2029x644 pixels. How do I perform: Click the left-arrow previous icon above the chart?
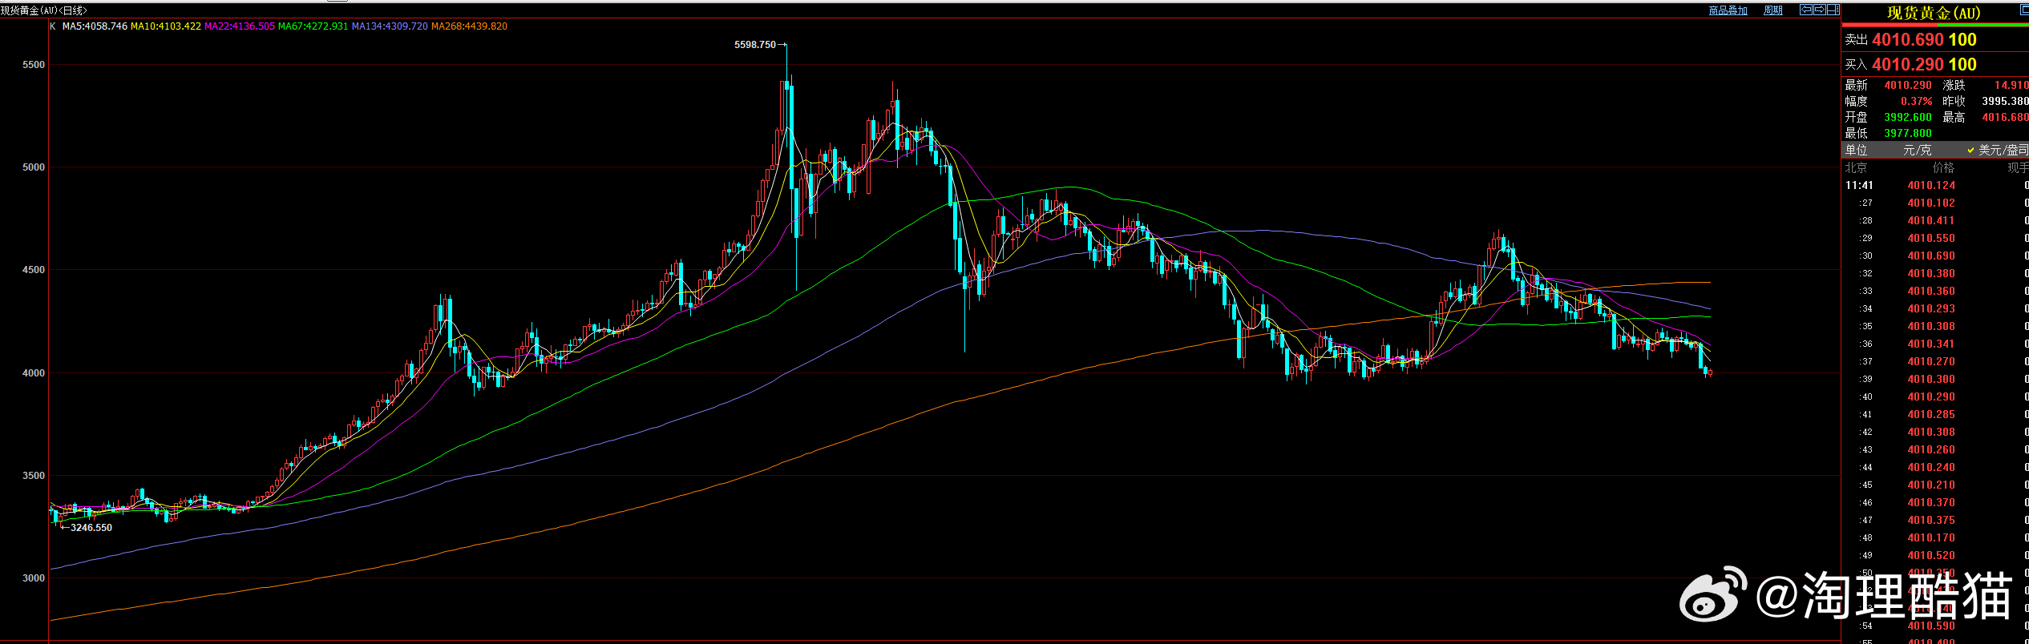1806,10
